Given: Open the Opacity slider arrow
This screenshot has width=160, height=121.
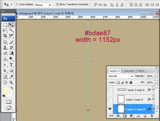Looking at the screenshot, I should pos(156,76).
